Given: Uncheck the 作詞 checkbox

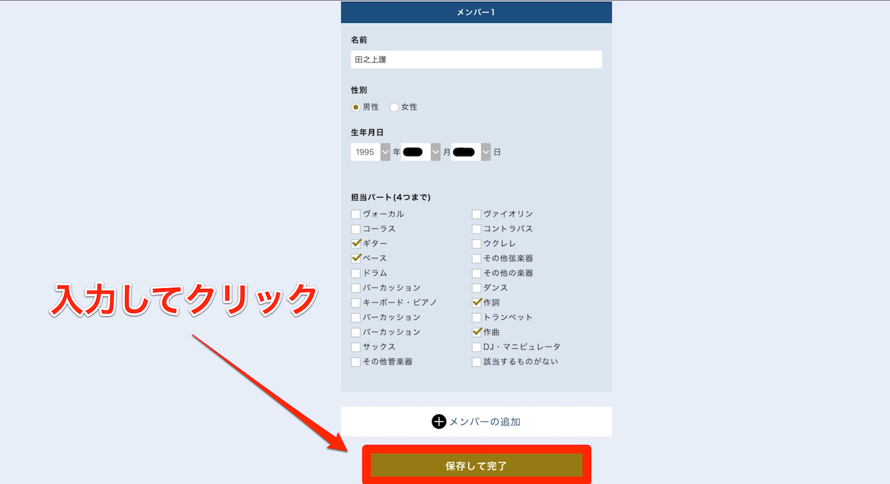Looking at the screenshot, I should coord(476,303).
